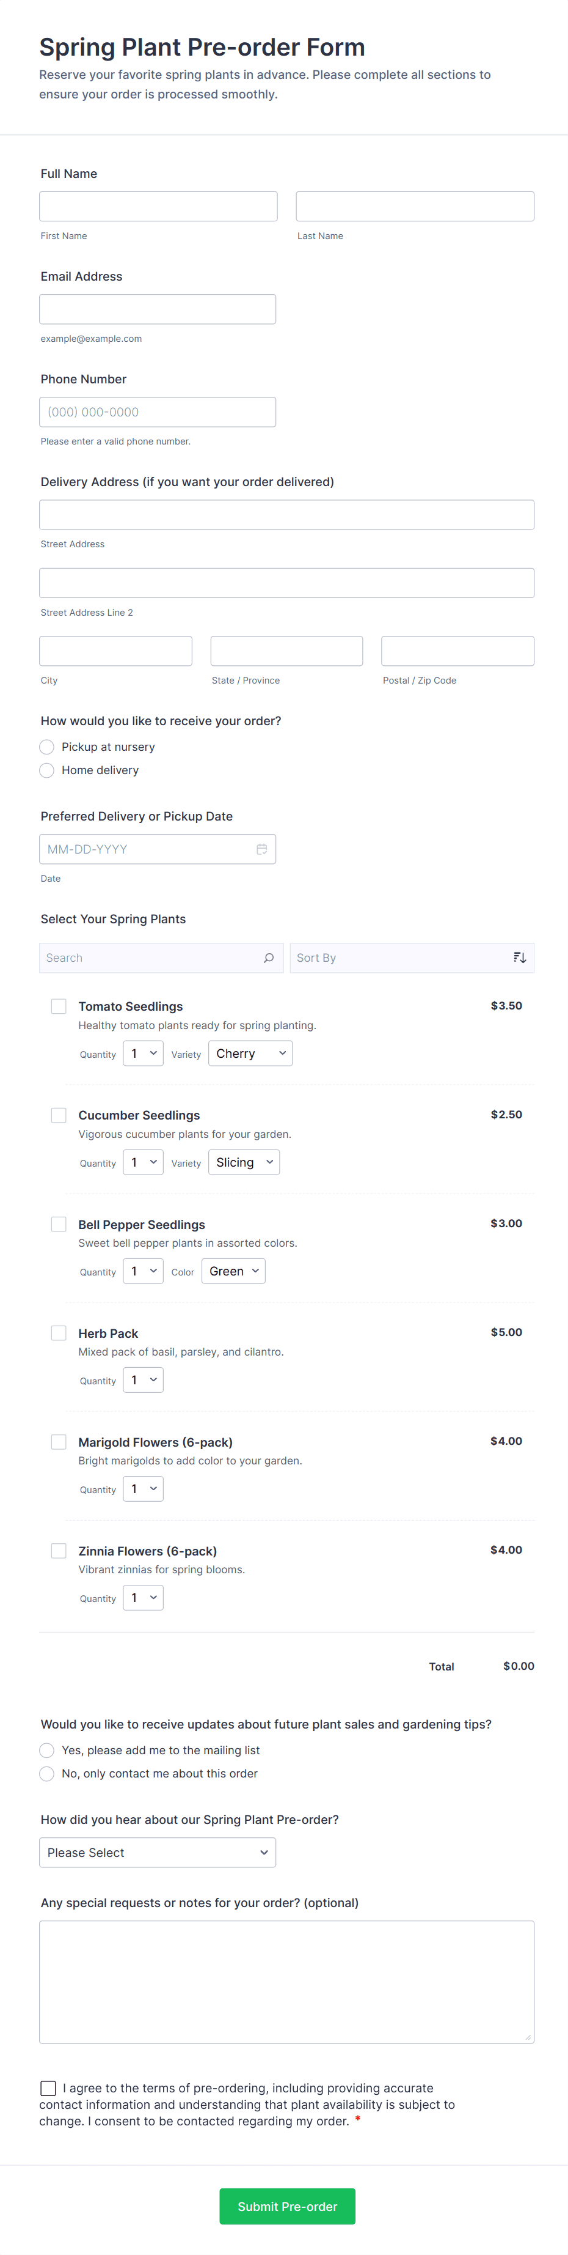Open Cucumber Seedlings Quantity dropdown
568x2255 pixels.
(144, 1162)
